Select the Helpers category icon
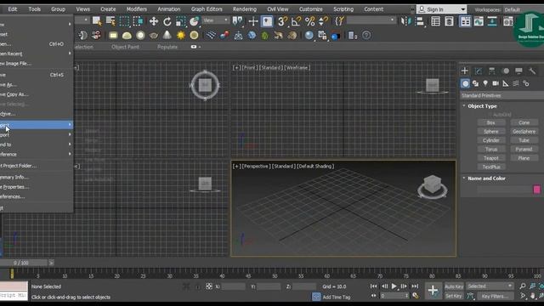The height and width of the screenshot is (306, 544). click(x=506, y=83)
